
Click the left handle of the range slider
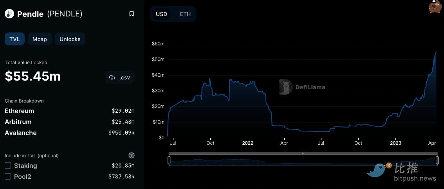[x=169, y=160]
